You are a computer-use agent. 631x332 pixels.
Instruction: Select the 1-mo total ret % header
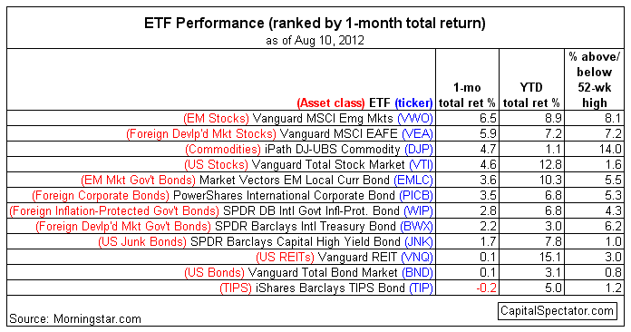pyautogui.click(x=467, y=95)
